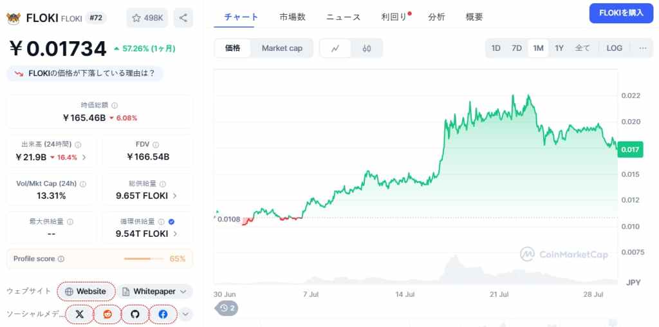Open the 市場数 tab
The width and height of the screenshot is (659, 327).
292,17
